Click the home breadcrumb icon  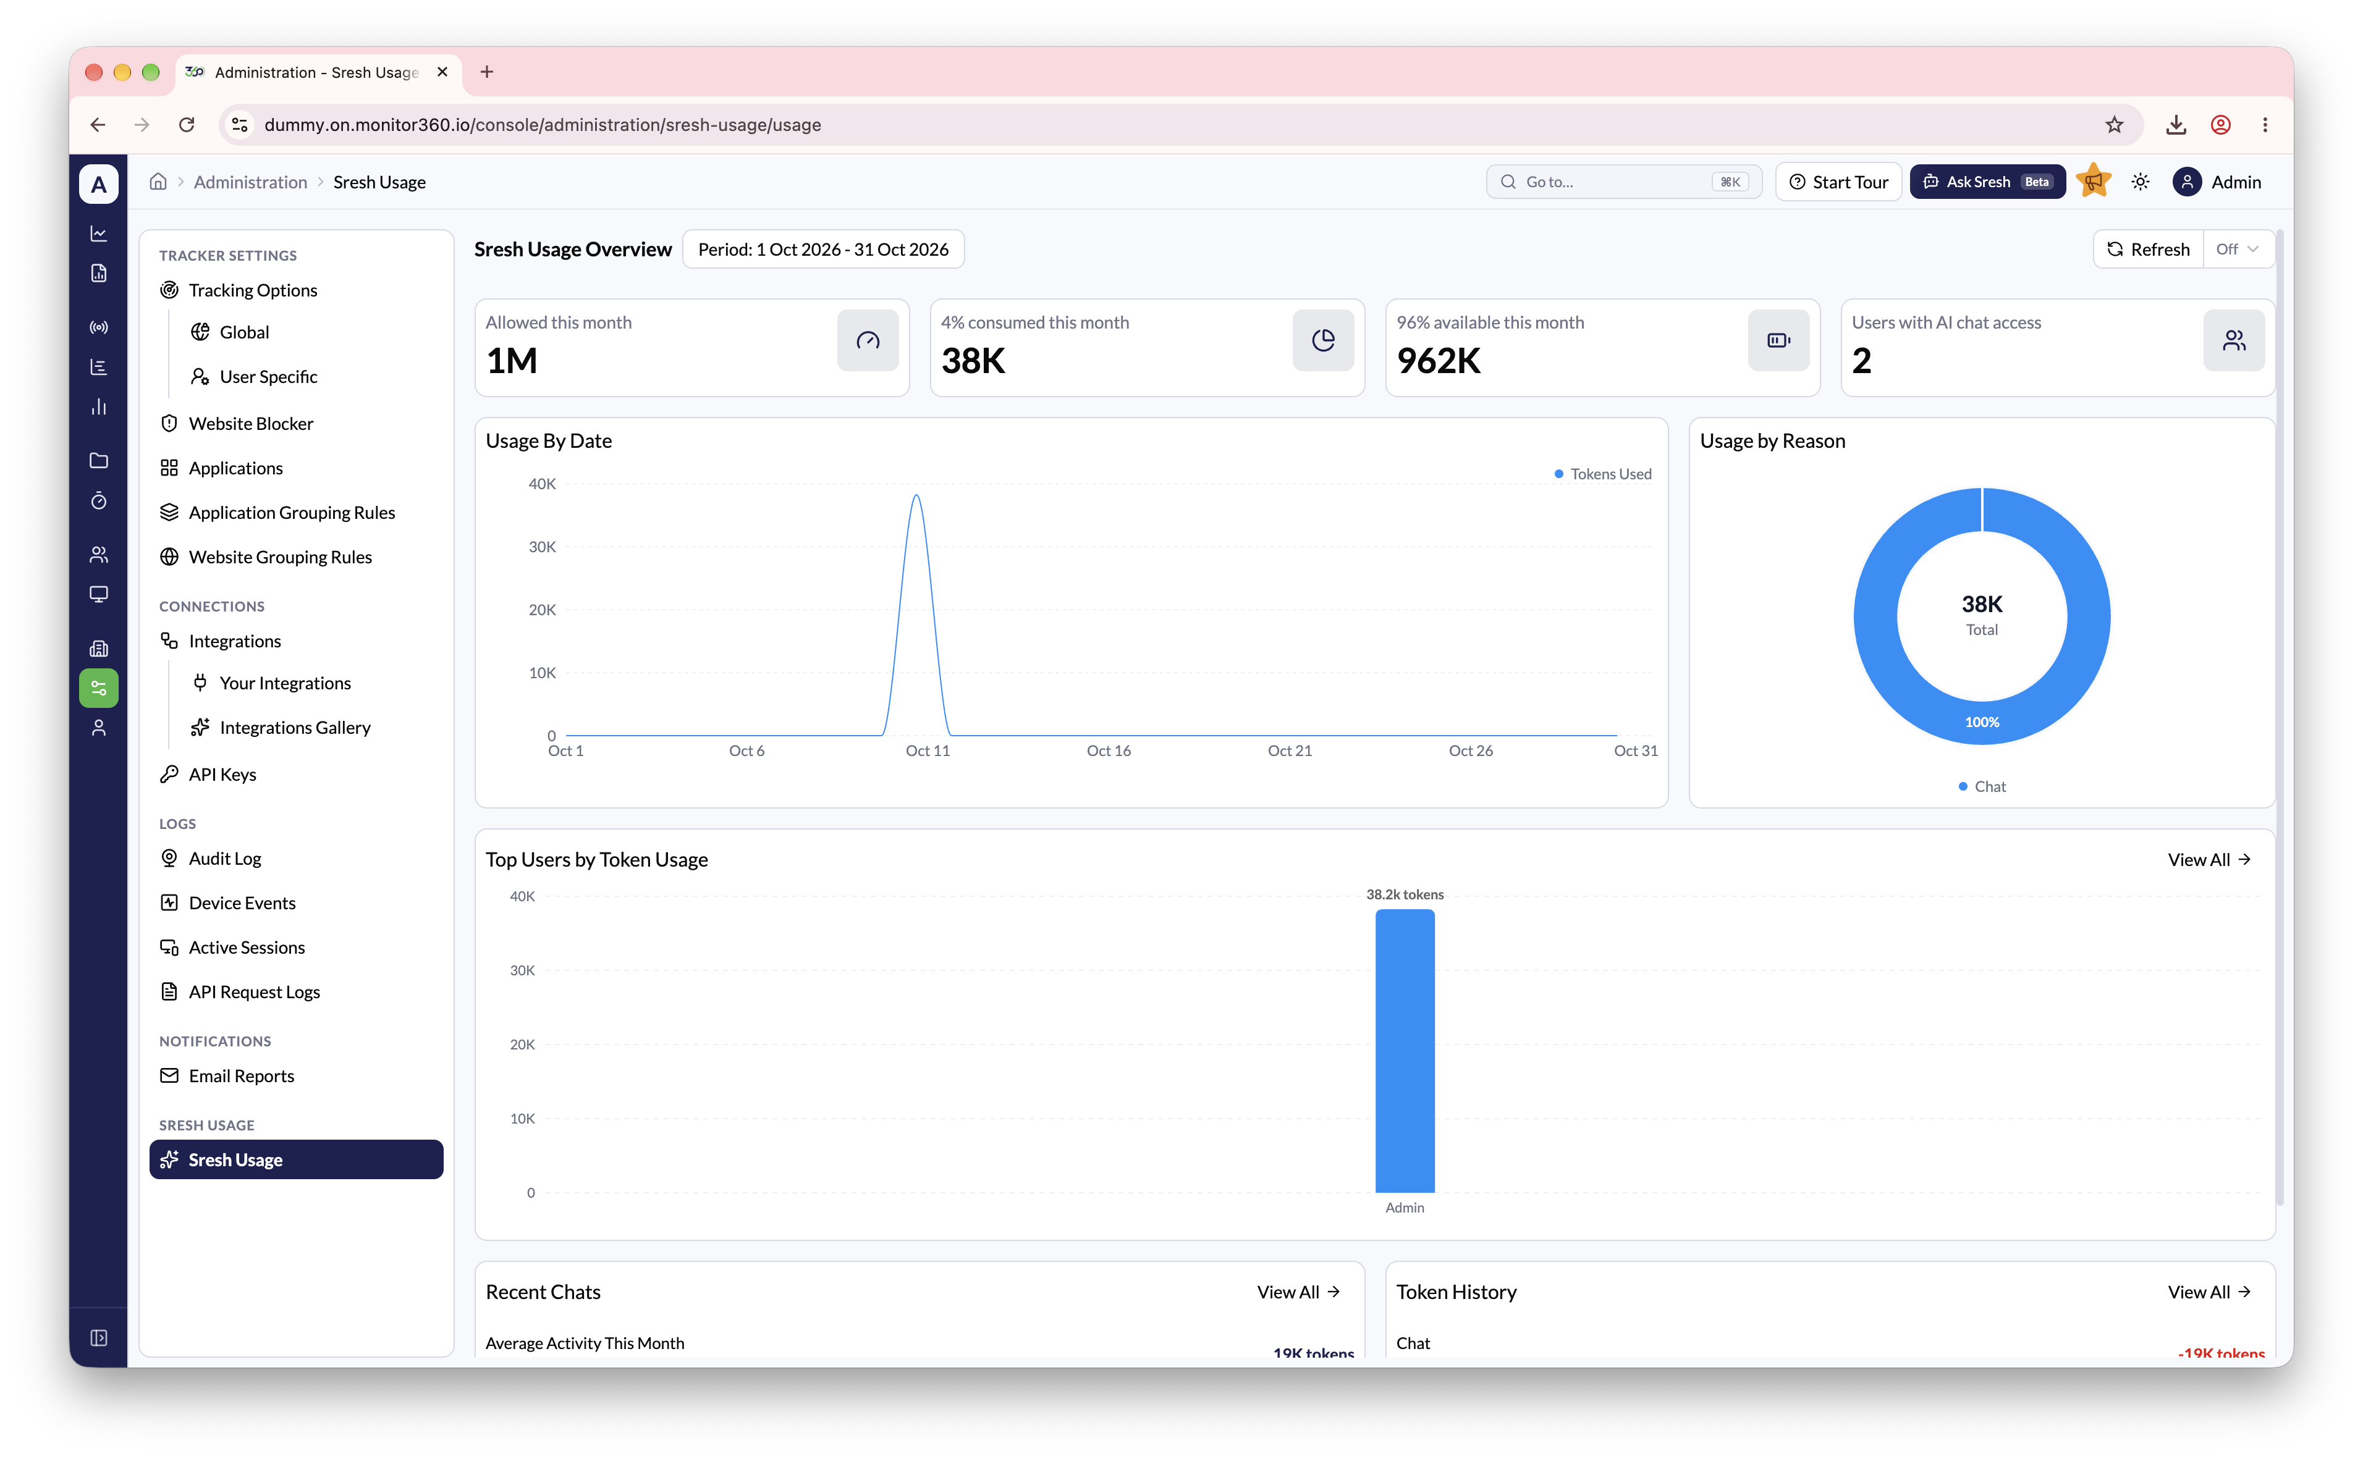(x=158, y=182)
